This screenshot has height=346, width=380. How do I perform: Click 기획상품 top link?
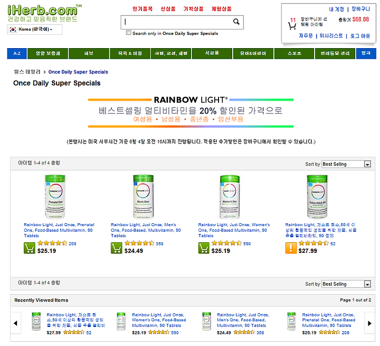(x=193, y=9)
